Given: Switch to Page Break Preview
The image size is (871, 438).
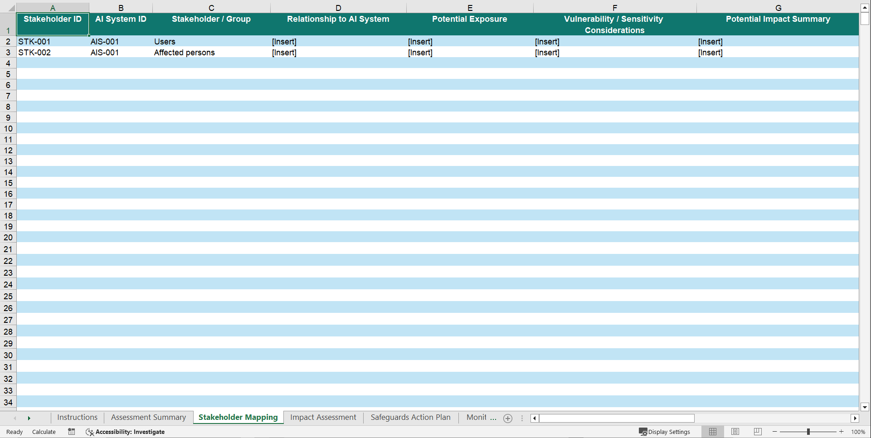Looking at the screenshot, I should tap(758, 432).
